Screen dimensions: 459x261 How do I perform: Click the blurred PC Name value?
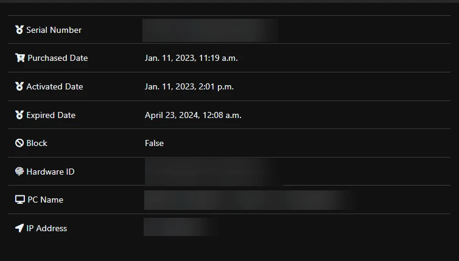[250, 200]
